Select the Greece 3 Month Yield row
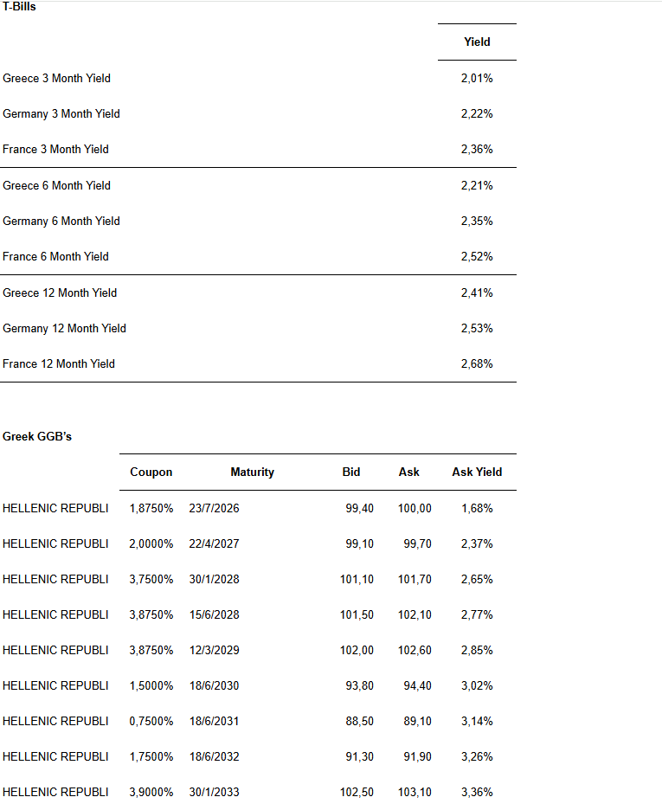The width and height of the screenshot is (662, 810). tap(258, 78)
